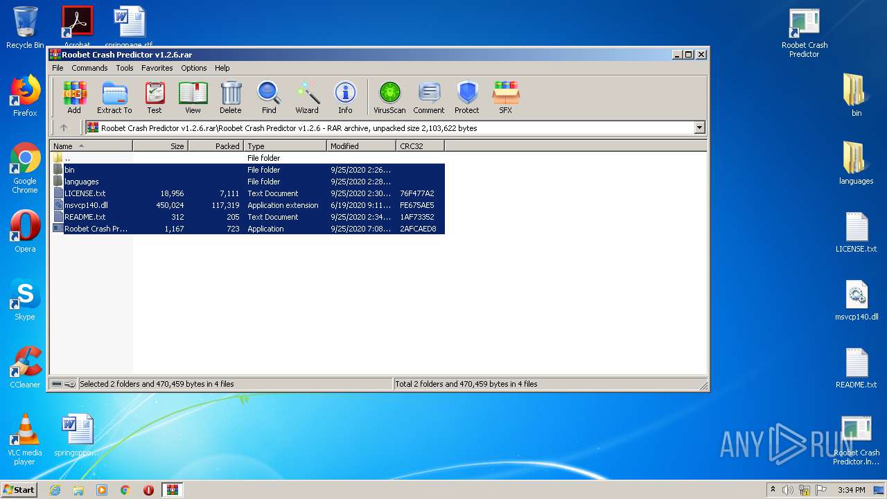Sort by Modified column header
This screenshot has height=499, width=887.
(361, 146)
